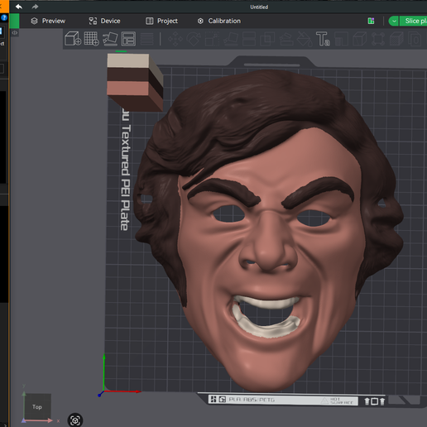Image resolution: width=427 pixels, height=427 pixels.
Task: Click the stacked layers icon in toolbar
Action: click(396, 39)
